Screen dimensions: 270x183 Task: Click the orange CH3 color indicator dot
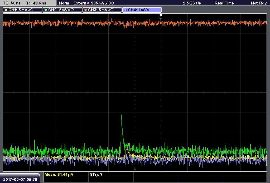coord(86,10)
